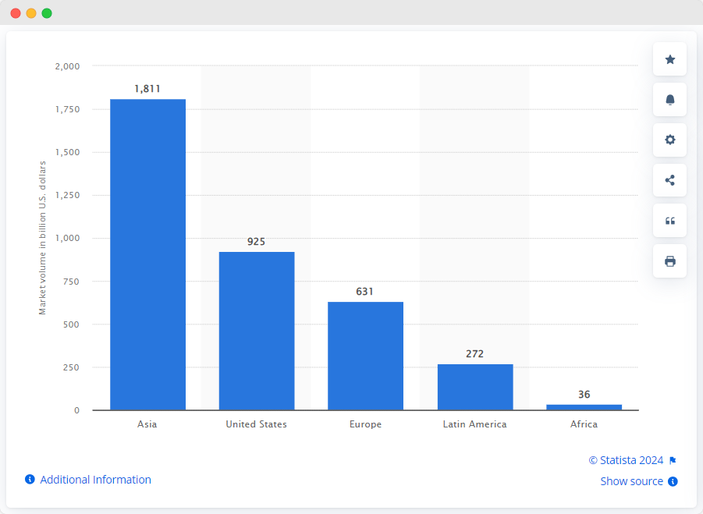Click the 1,250 y-axis tick label

67,196
